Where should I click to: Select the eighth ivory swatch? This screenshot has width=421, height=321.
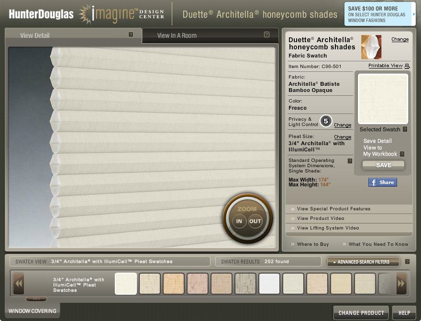(x=293, y=284)
